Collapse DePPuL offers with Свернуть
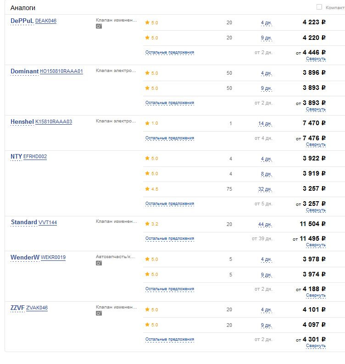Image resolution: width=345 pixels, height=364 pixels. (316, 59)
